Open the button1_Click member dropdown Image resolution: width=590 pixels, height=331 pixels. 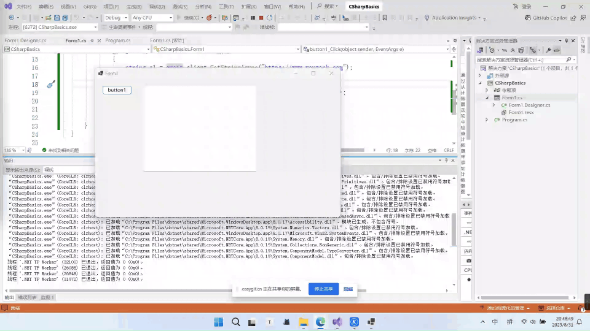[x=376, y=49]
